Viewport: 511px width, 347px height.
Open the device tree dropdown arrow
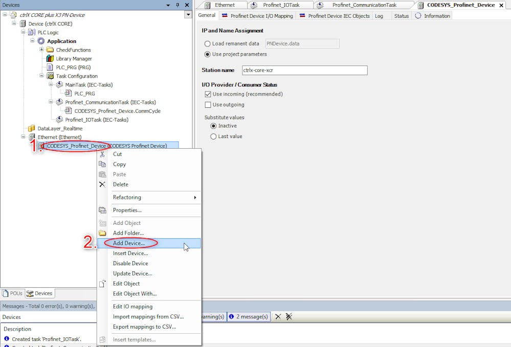pyautogui.click(x=188, y=15)
